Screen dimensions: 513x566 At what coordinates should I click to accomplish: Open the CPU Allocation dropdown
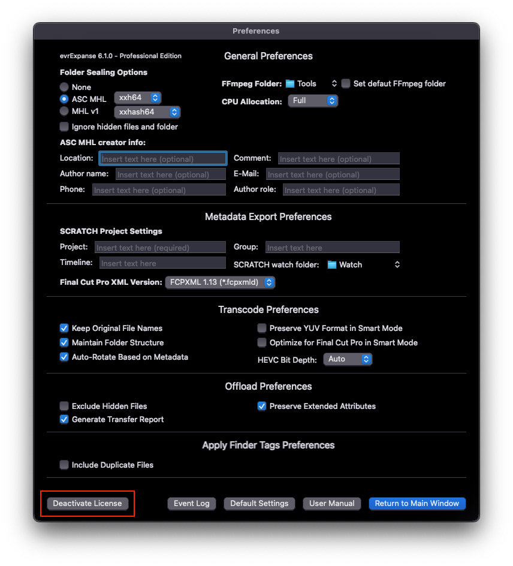313,101
